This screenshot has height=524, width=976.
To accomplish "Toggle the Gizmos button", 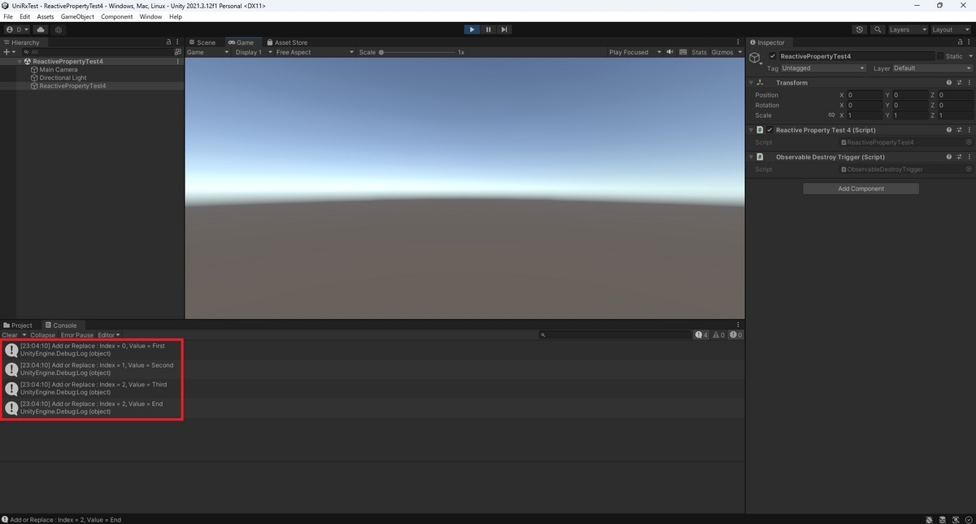I will [x=722, y=52].
